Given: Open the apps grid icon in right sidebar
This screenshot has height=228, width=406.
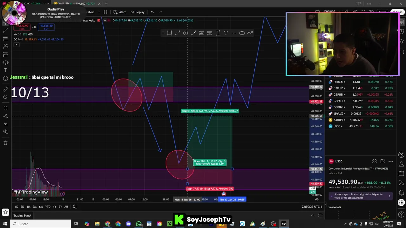Looking at the screenshot, I should [x=401, y=203].
